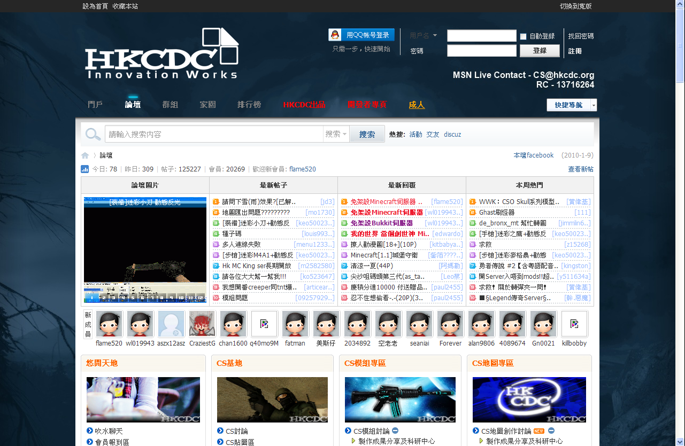Image resolution: width=685 pixels, height=446 pixels.
Task: Open the 群組 groups nav item
Action: tap(170, 105)
